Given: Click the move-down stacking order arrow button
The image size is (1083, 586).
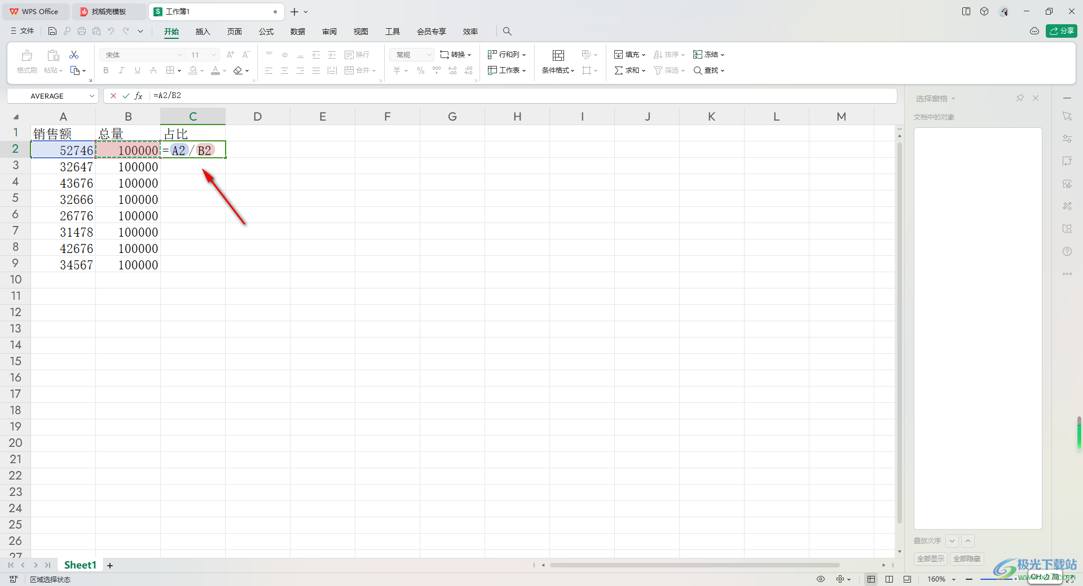Looking at the screenshot, I should (x=952, y=541).
